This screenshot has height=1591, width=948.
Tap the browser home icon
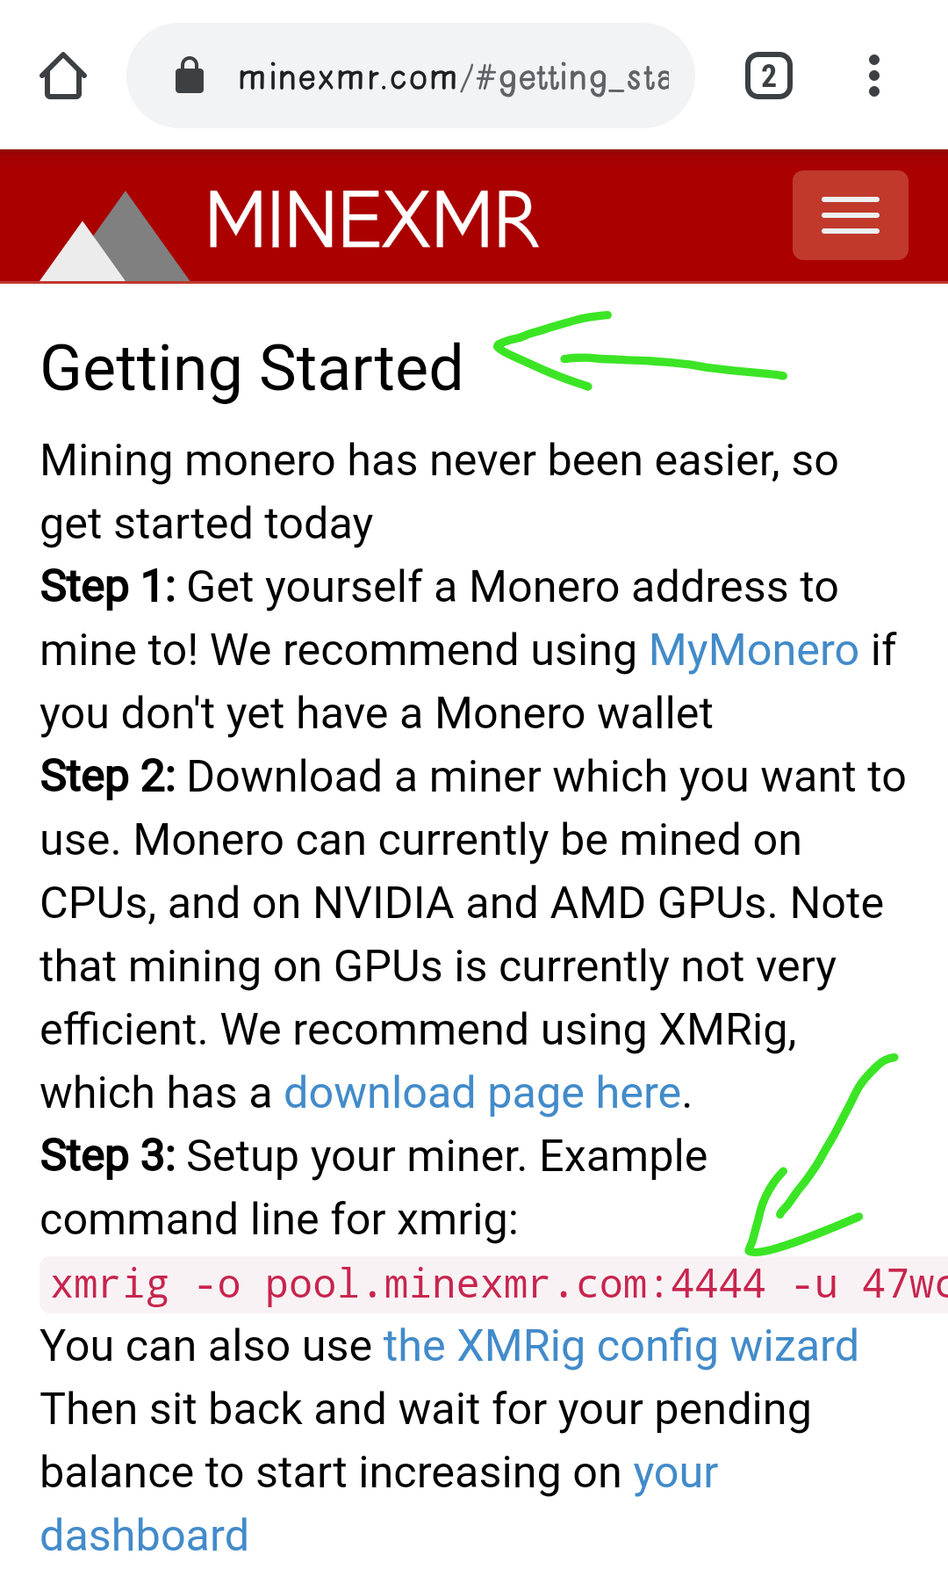(63, 76)
